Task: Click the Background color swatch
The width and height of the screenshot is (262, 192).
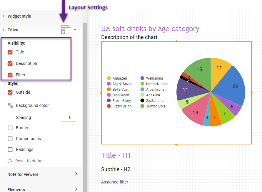Action: coord(11,105)
